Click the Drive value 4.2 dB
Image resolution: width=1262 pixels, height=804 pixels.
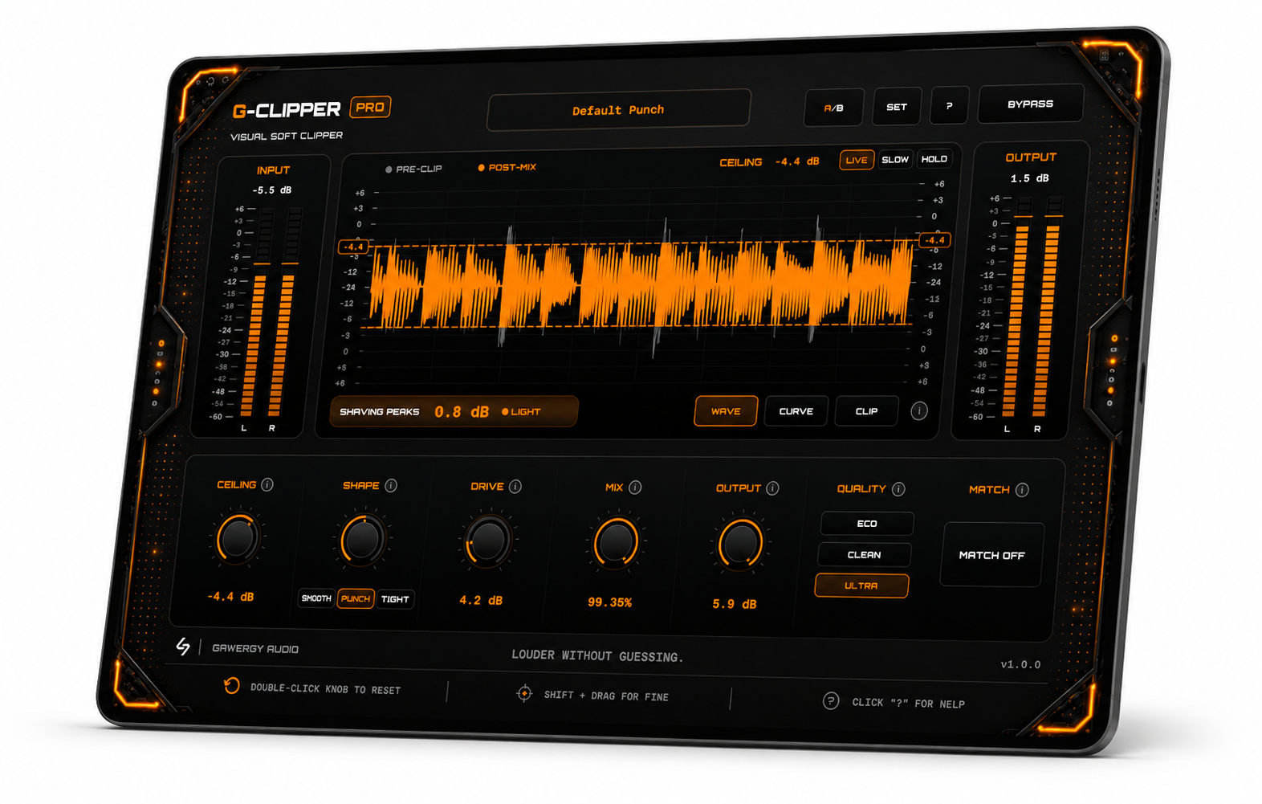pos(481,600)
